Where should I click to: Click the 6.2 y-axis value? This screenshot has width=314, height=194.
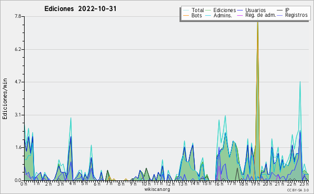coord(18,49)
